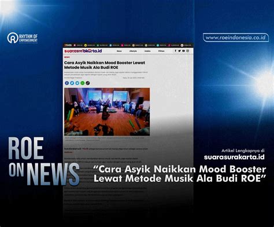Click the article headline 'Cara Asyik Naikkan Mood Booster'
The height and width of the screenshot is (227, 274).
point(105,65)
